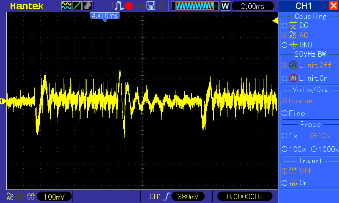Click the yellow trigger level arrow at right edge
This screenshot has width=339, height=203.
click(275, 21)
